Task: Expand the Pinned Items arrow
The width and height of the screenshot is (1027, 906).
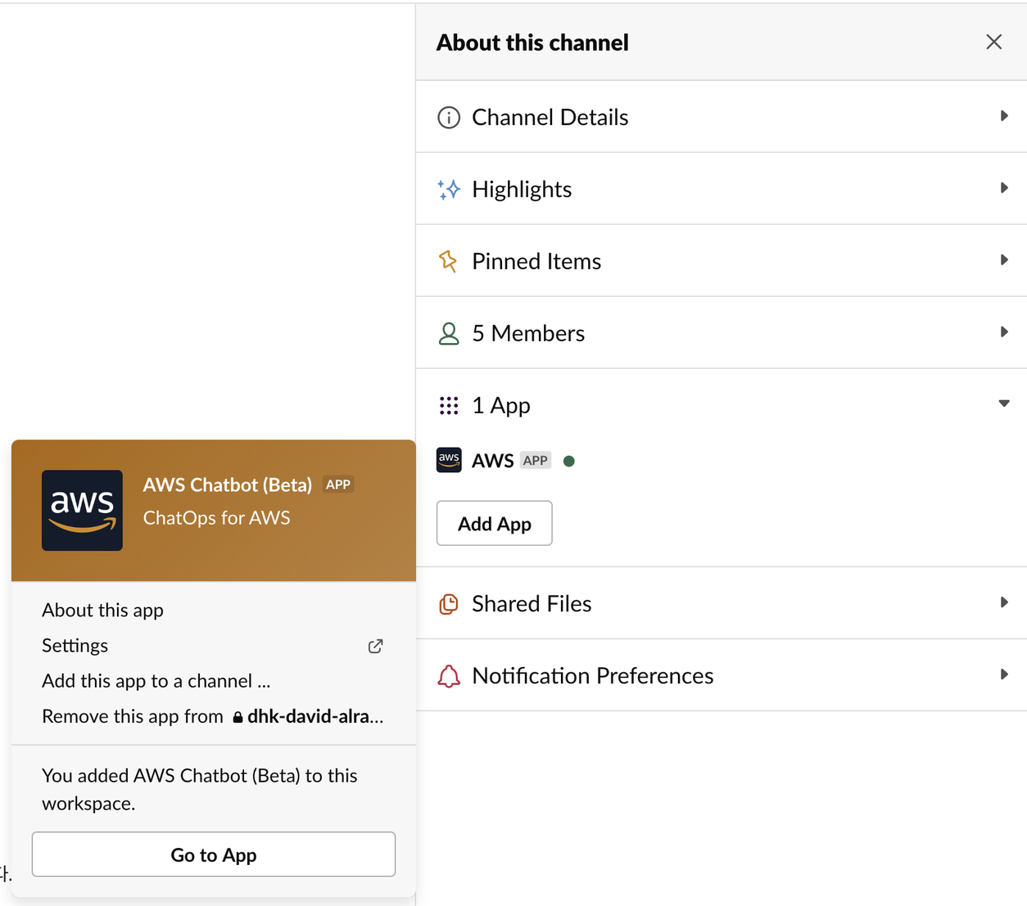Action: [x=1004, y=260]
